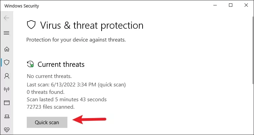The image size is (254, 135).
Task: Open Firewall & network protection icon
Action: [x=7, y=89]
